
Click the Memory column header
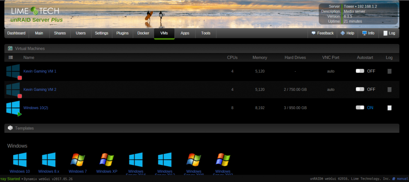click(260, 58)
